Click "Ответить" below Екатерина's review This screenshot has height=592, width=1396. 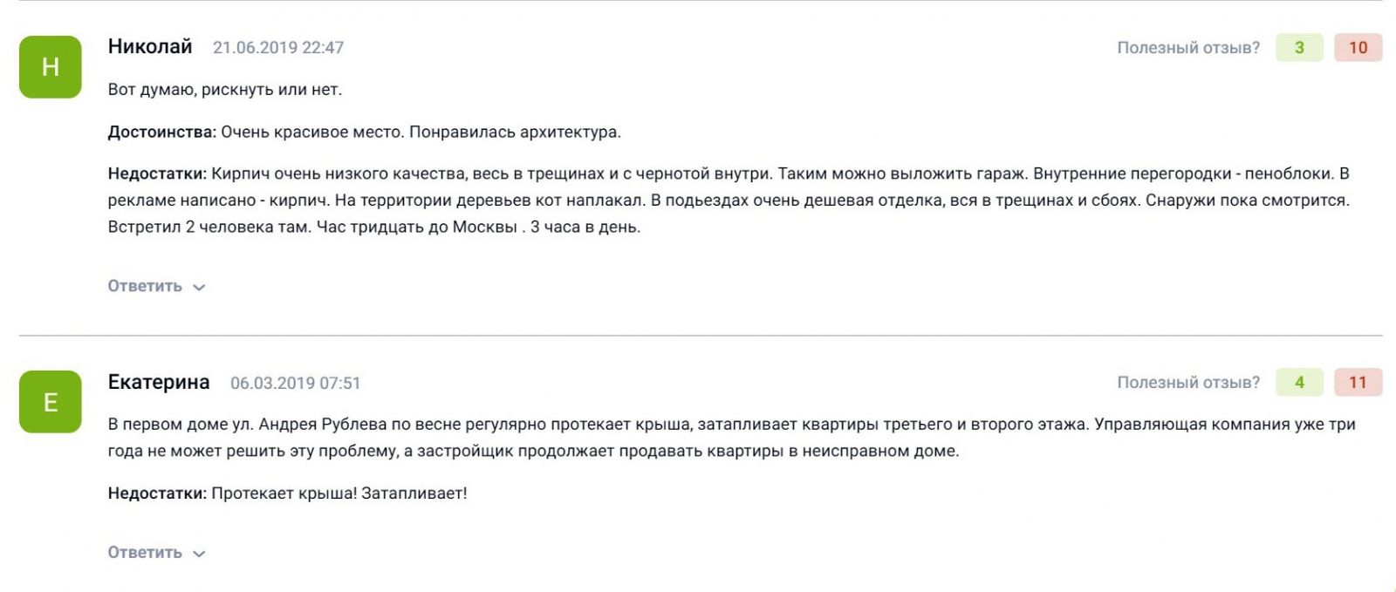click(145, 553)
